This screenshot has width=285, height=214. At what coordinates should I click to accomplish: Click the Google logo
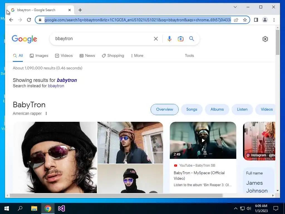(x=24, y=39)
